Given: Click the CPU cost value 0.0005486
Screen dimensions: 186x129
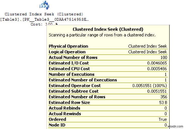Looking at the screenshot, I should coord(157,69).
